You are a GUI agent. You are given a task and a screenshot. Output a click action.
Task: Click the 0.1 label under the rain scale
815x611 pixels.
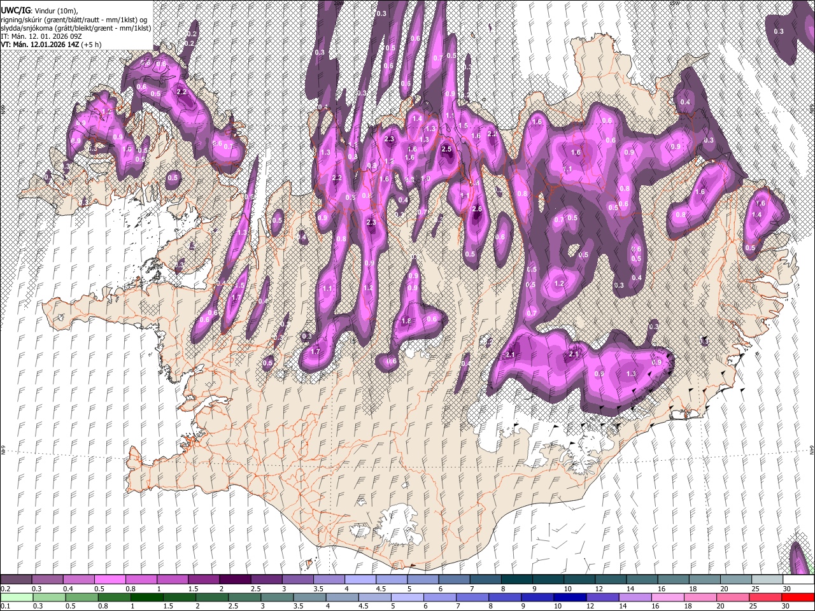coord(5,606)
